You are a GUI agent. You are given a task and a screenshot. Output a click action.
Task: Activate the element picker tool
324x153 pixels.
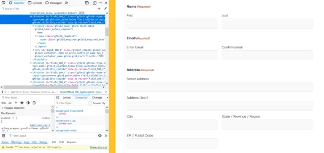coord(3,3)
